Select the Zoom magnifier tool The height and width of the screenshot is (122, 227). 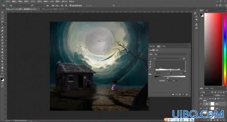coord(2,70)
